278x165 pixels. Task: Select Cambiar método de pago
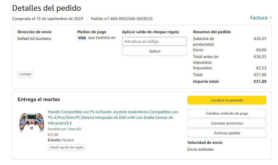coord(227,113)
